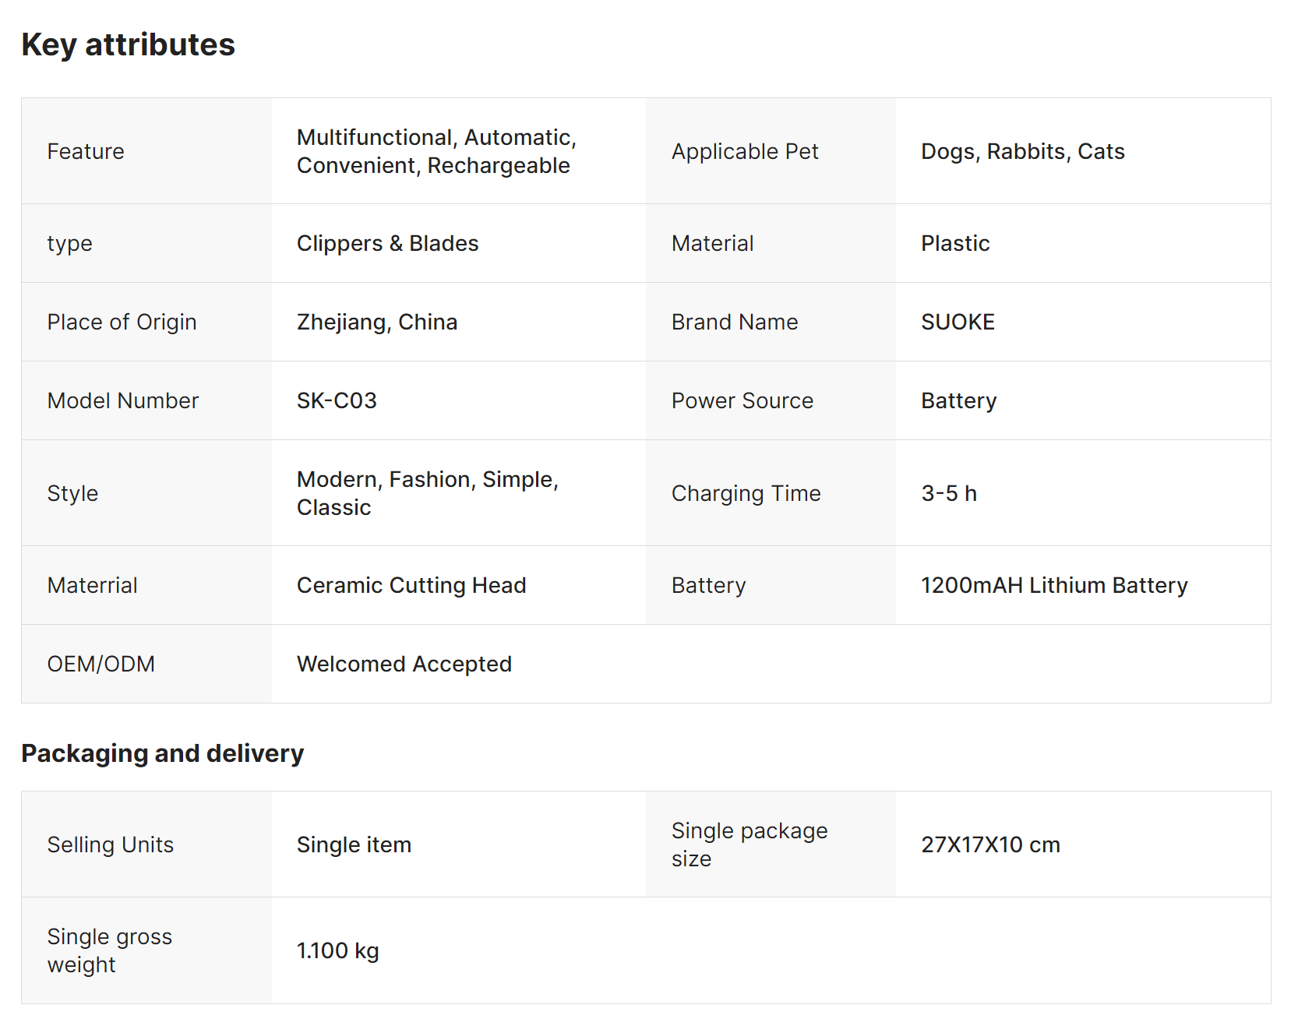The height and width of the screenshot is (1033, 1298).
Task: Click the SUOKE brand name
Action: tap(958, 322)
